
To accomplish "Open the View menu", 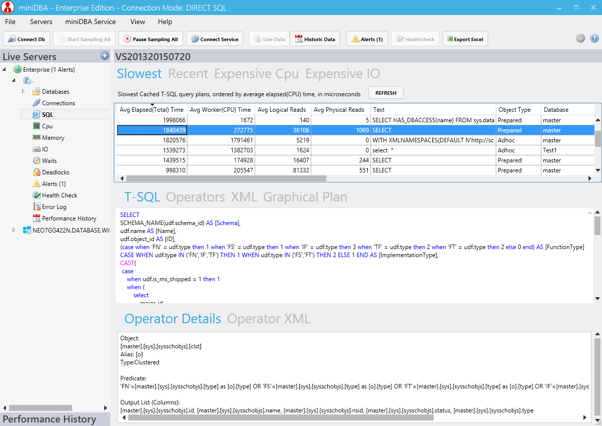I will [137, 22].
